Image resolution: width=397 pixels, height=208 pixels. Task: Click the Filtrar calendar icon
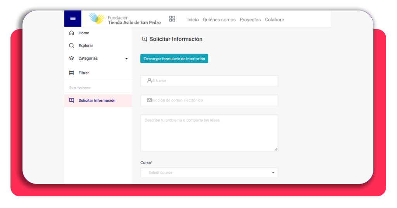pos(72,73)
